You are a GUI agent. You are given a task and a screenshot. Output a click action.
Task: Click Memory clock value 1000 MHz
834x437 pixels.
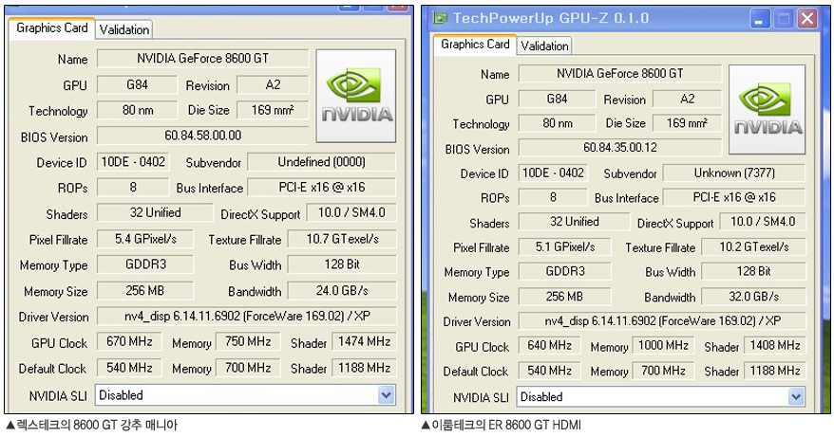point(663,346)
